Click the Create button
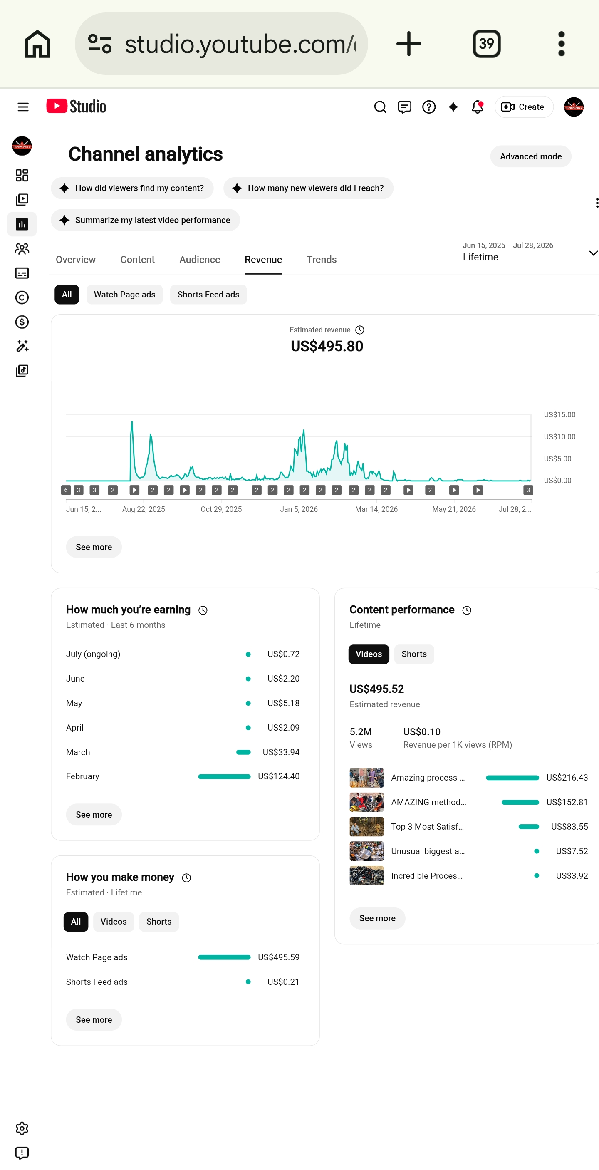The image size is (599, 1170). pos(524,107)
